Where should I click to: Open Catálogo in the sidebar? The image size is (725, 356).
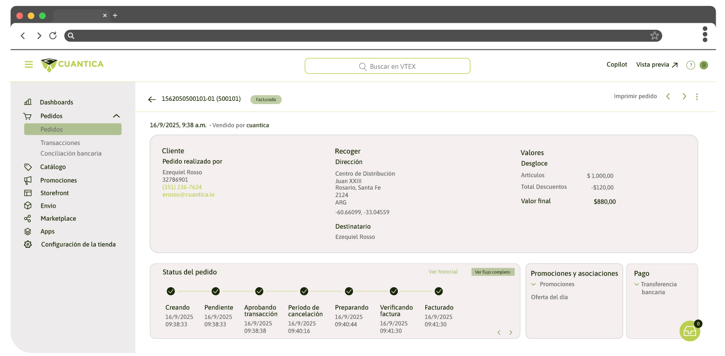(53, 167)
